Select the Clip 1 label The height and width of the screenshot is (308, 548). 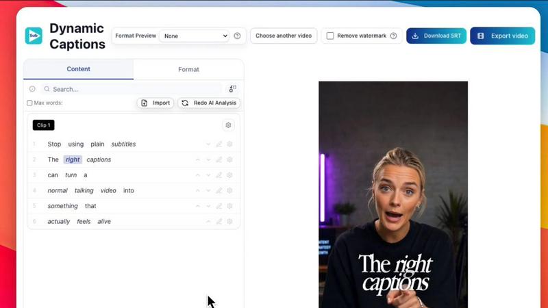pyautogui.click(x=44, y=125)
